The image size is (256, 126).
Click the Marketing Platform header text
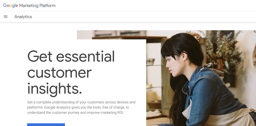pyautogui.click(x=37, y=6)
